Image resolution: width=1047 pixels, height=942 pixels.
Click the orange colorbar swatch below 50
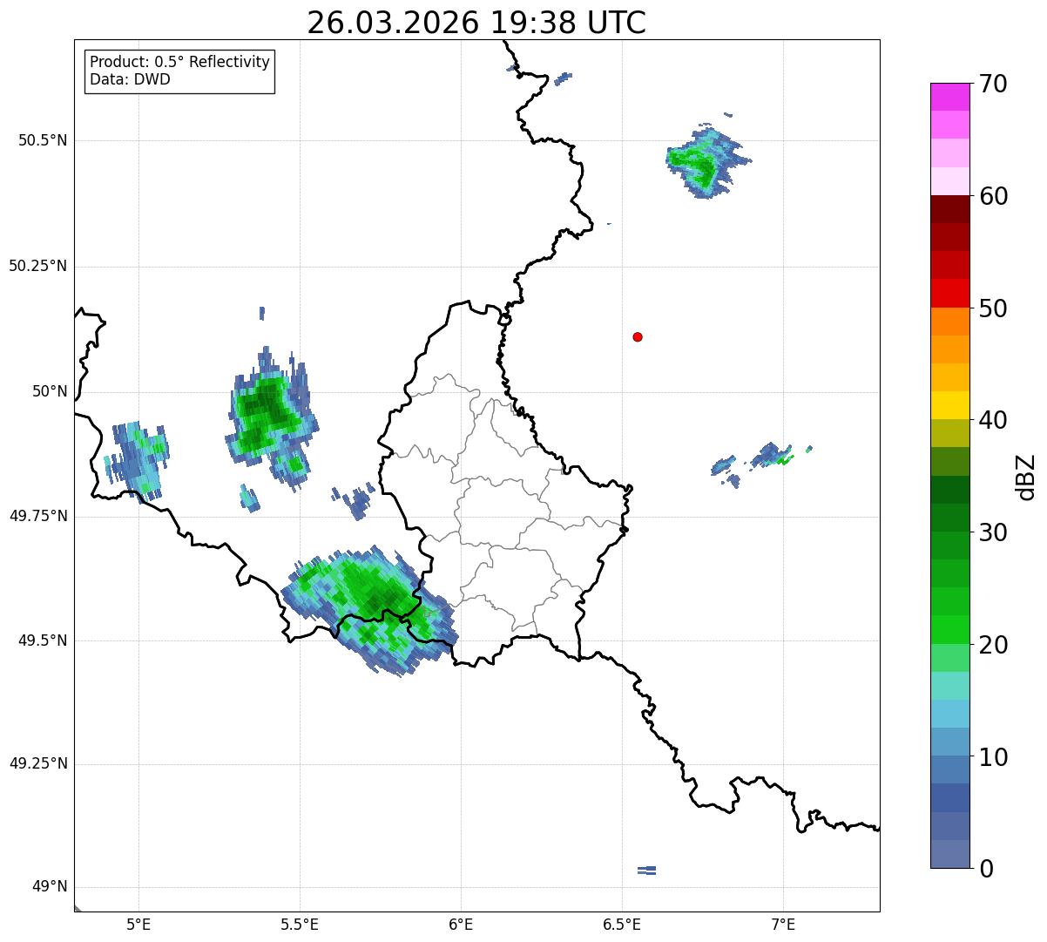click(949, 322)
